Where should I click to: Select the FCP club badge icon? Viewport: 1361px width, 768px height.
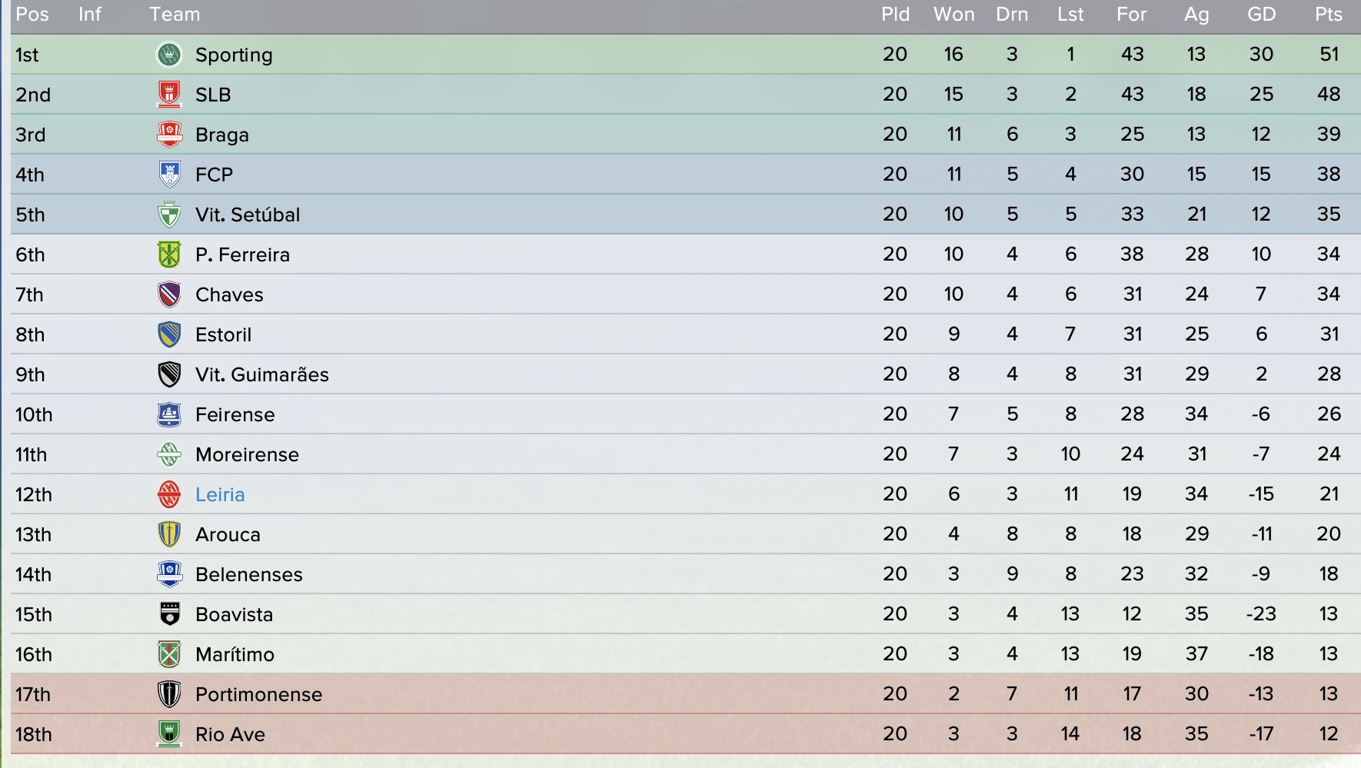tap(169, 175)
